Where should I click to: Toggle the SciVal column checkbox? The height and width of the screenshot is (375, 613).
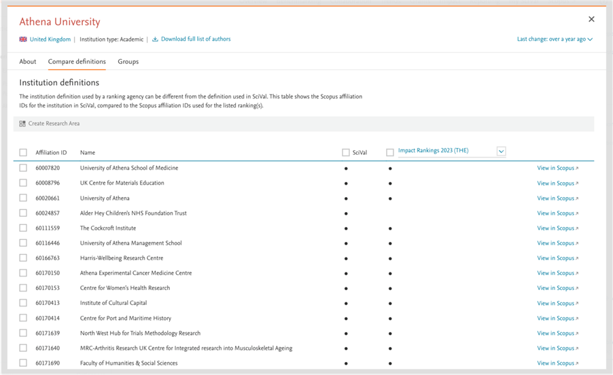pos(346,152)
